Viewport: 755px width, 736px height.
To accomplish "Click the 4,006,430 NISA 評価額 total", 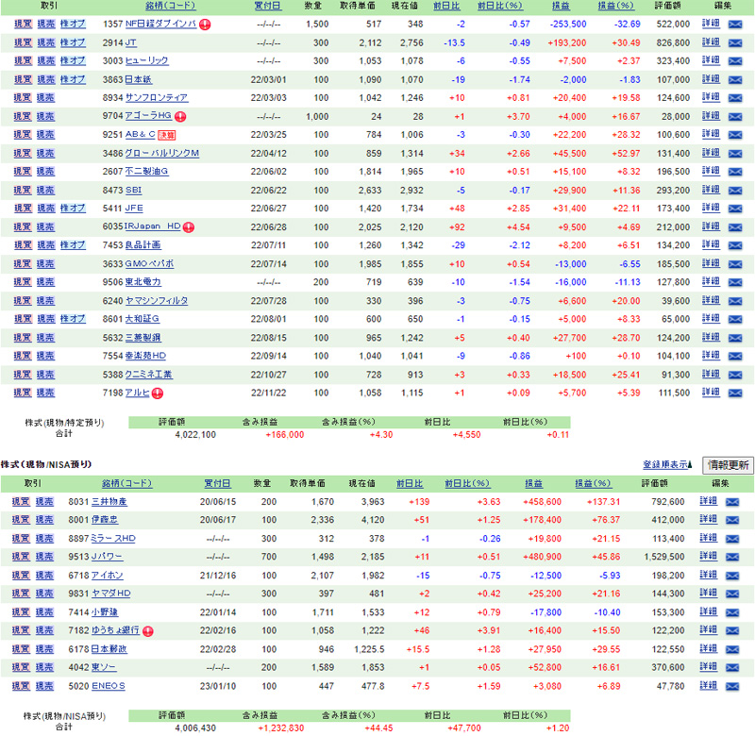I will 195,728.
